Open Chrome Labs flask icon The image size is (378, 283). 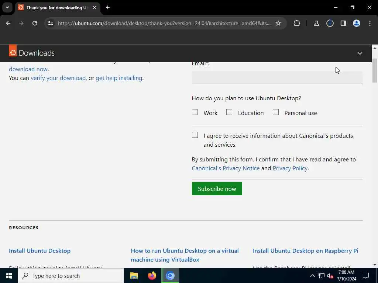(316, 23)
